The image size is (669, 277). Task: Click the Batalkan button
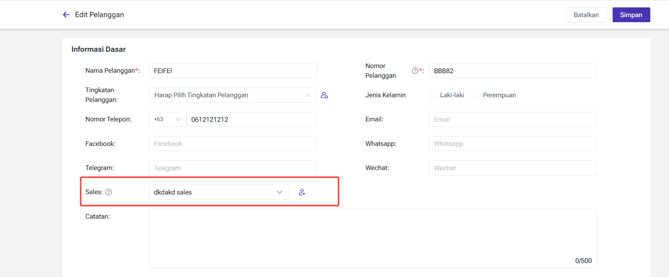(586, 15)
